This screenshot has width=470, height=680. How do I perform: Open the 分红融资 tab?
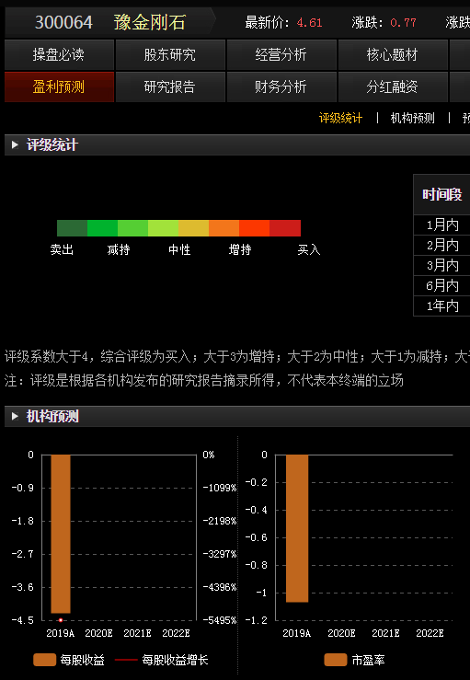pos(393,86)
